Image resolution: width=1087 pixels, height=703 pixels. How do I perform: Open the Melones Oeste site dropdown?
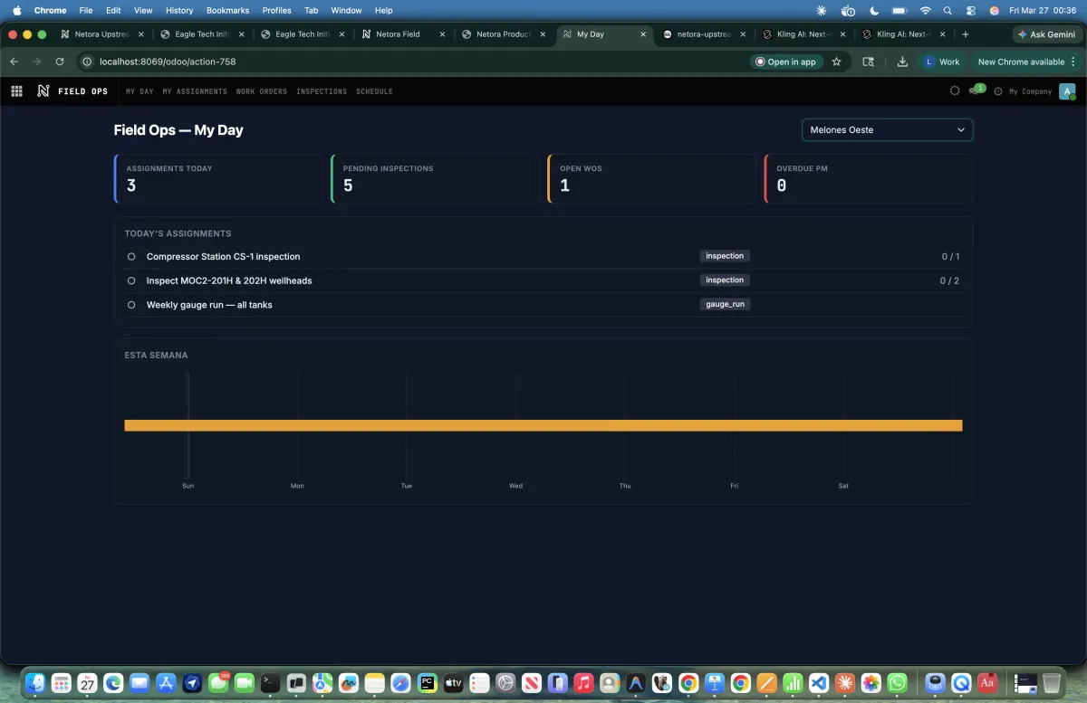point(887,129)
